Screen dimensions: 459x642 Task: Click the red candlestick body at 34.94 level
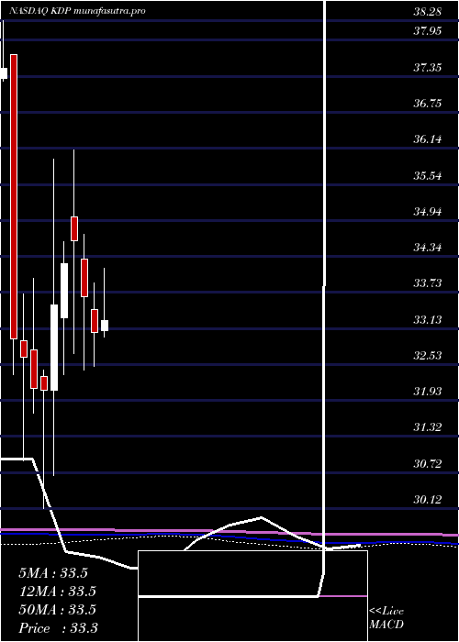point(74,229)
